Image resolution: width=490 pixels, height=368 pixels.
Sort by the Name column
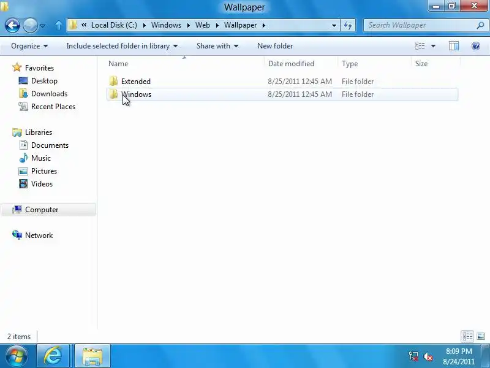184,64
